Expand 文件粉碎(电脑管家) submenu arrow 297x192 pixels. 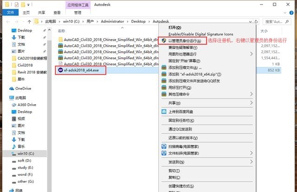pyautogui.click(x=251, y=153)
